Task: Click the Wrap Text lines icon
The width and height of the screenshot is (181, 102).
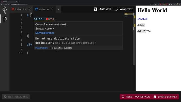Action: 116,9
